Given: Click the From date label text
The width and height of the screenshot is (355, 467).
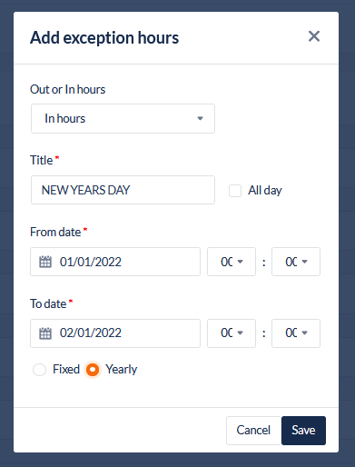Looking at the screenshot, I should (55, 233).
